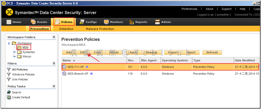Click the Refresh button
This screenshot has width=261, height=109.
[212, 52]
